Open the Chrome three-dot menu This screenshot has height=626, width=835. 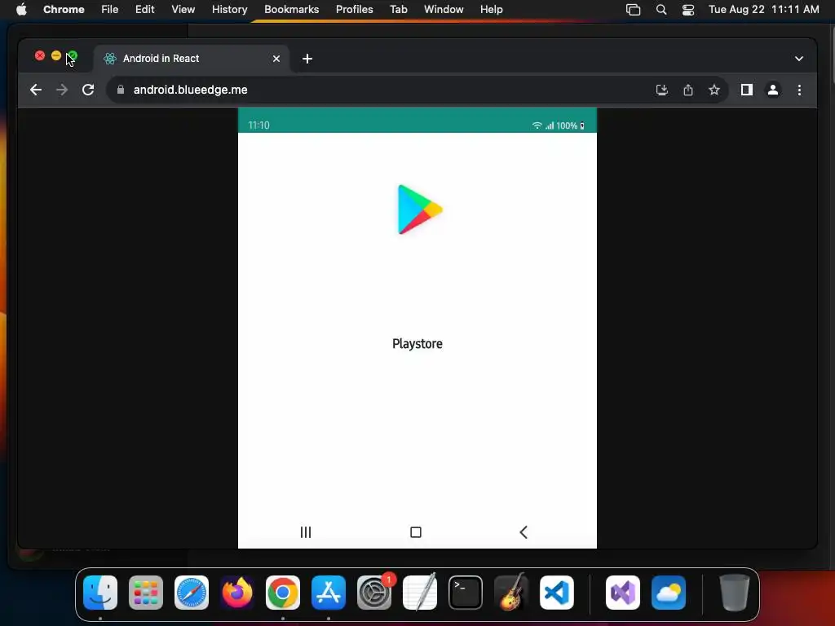799,90
